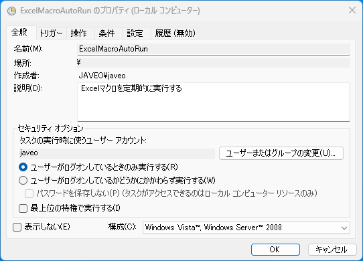Click the Task Scheduler clock icon in title bar
Image resolution: width=363 pixels, height=261 pixels.
pyautogui.click(x=11, y=11)
